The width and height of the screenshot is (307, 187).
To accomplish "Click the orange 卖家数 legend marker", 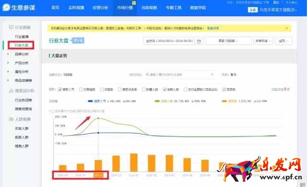I will pyautogui.click(x=224, y=101).
